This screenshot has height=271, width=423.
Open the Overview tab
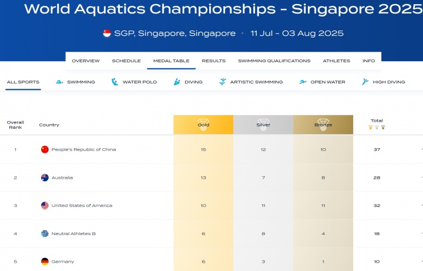point(86,61)
